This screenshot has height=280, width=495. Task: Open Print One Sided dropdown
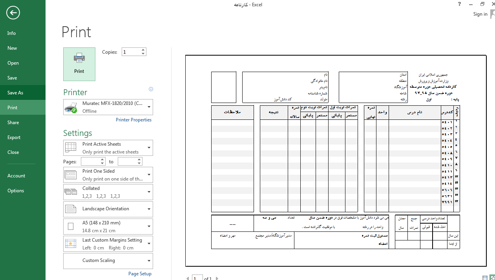click(x=108, y=175)
